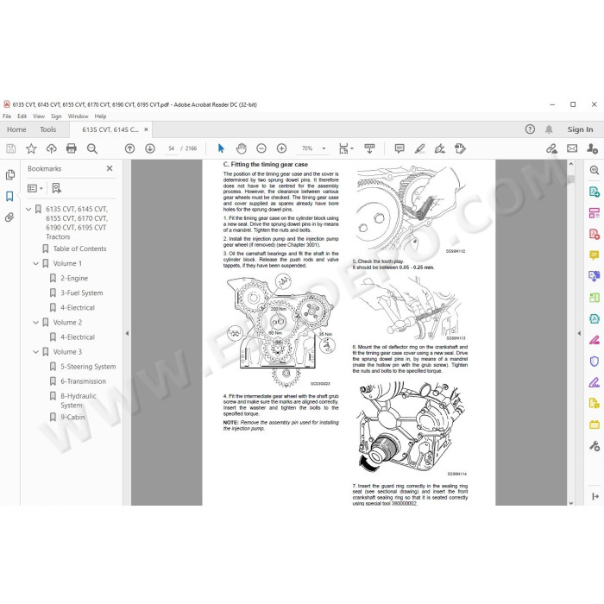Jump to 3-Fuel System bookmark
Screen dimensions: 604x604
click(x=82, y=293)
